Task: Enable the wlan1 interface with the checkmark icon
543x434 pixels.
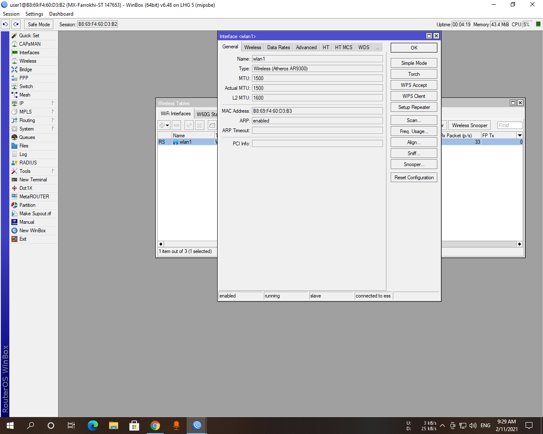Action: (x=189, y=125)
